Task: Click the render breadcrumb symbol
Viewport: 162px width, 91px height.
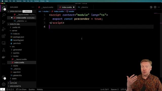Action: (x=70, y=11)
